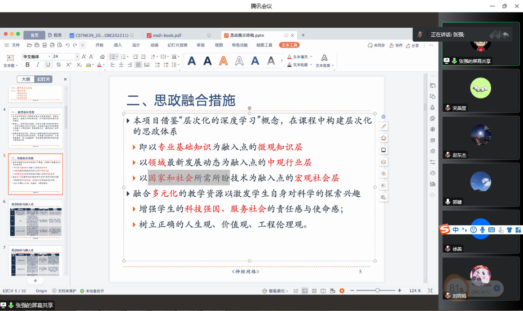Select the orange outlined WordArt style
Viewport: 523px width, 311px height.
click(223, 60)
